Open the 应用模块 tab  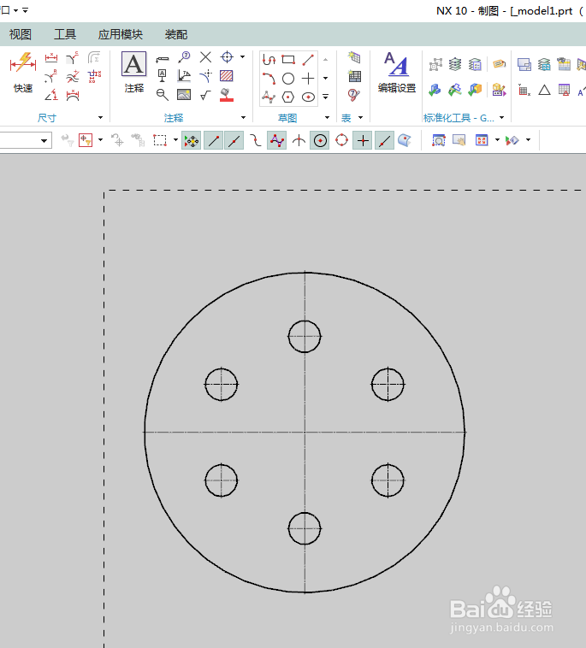[121, 34]
